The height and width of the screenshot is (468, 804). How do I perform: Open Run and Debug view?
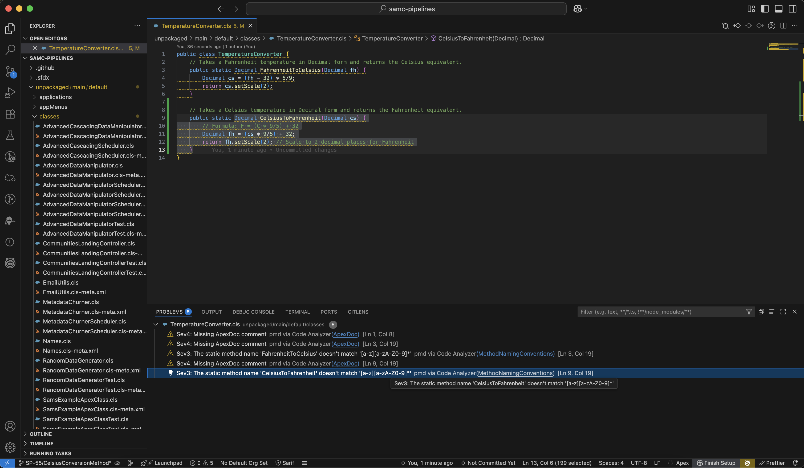coord(10,93)
